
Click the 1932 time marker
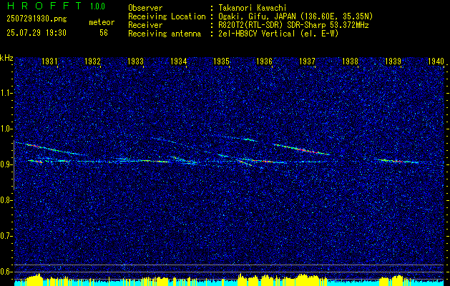pos(92,61)
